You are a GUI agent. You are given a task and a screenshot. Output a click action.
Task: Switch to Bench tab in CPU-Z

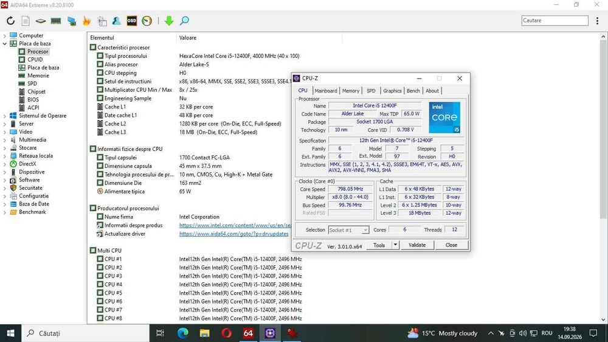(x=413, y=91)
